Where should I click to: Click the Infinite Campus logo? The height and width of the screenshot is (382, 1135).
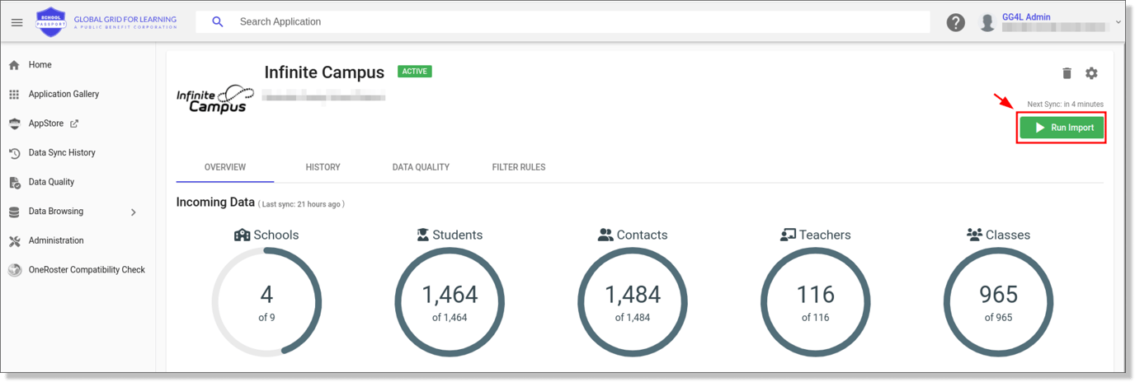click(x=214, y=99)
